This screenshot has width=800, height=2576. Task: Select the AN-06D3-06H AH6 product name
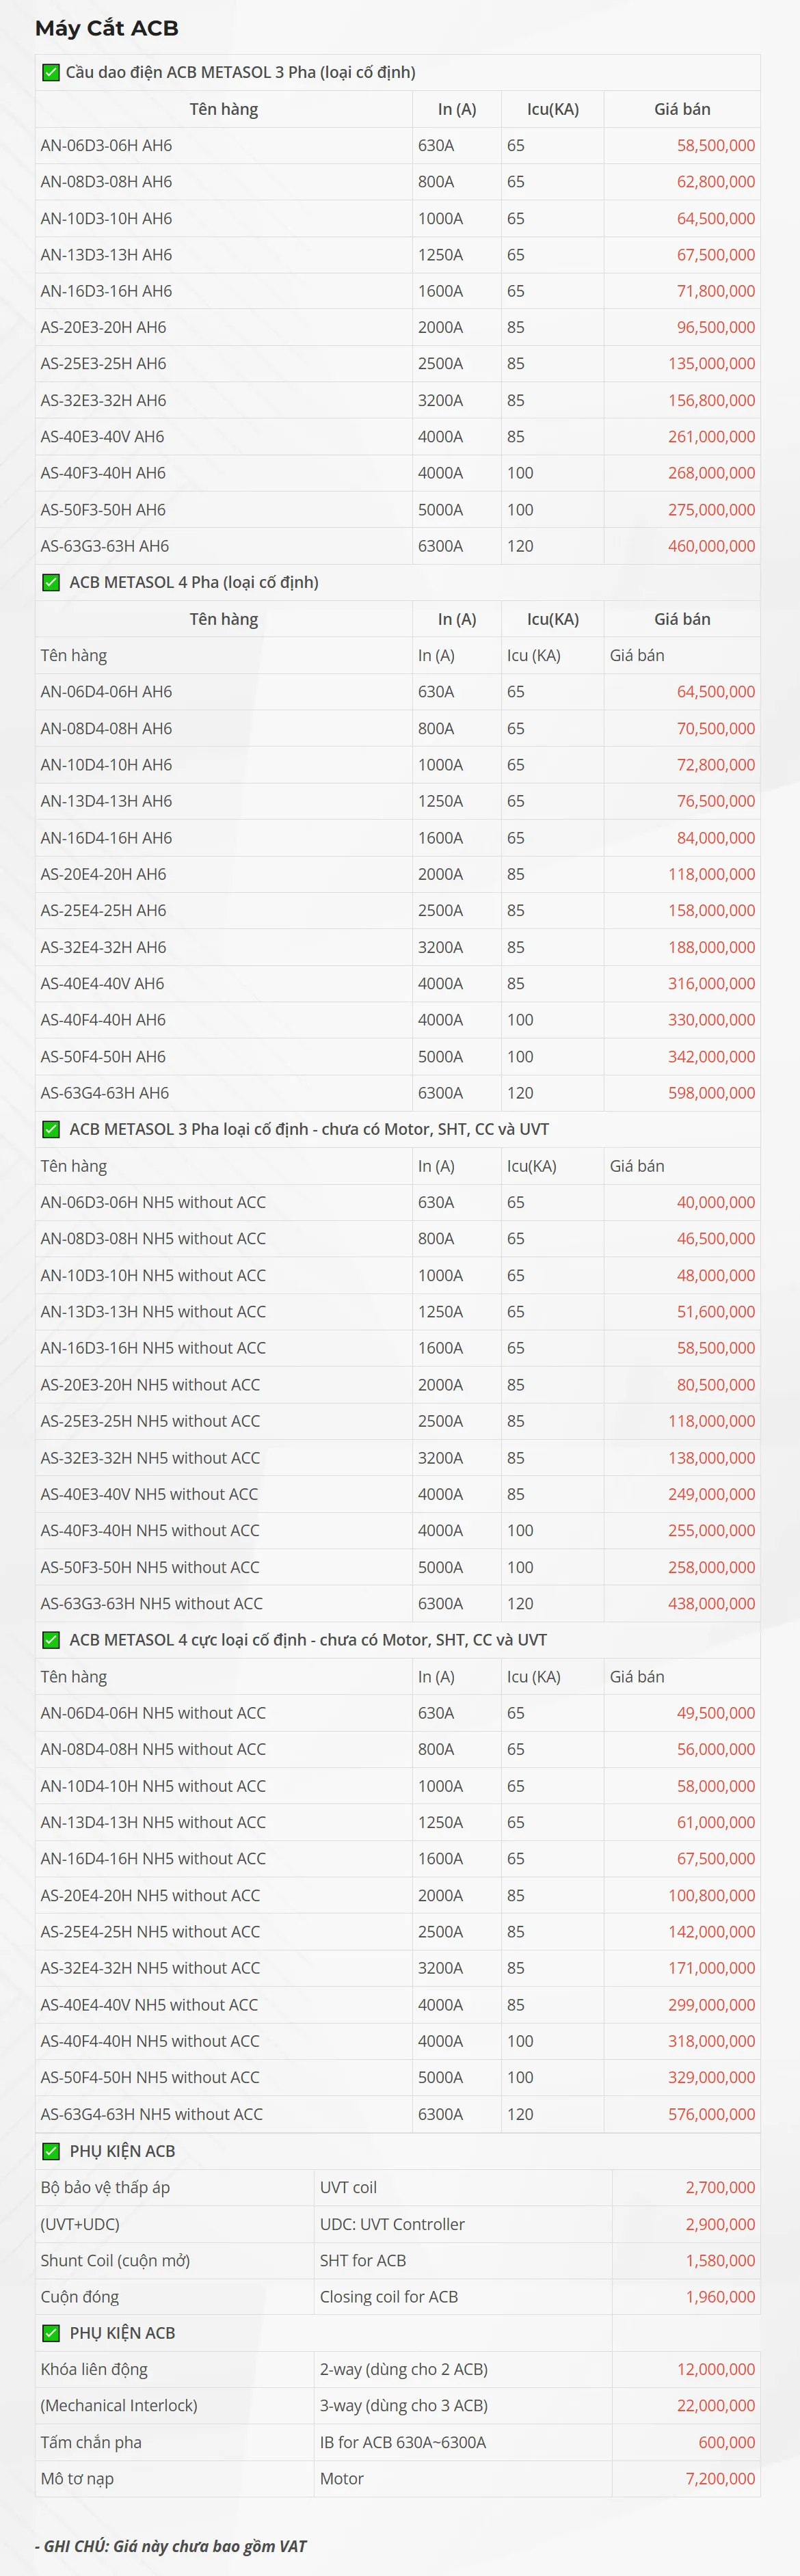[x=106, y=145]
